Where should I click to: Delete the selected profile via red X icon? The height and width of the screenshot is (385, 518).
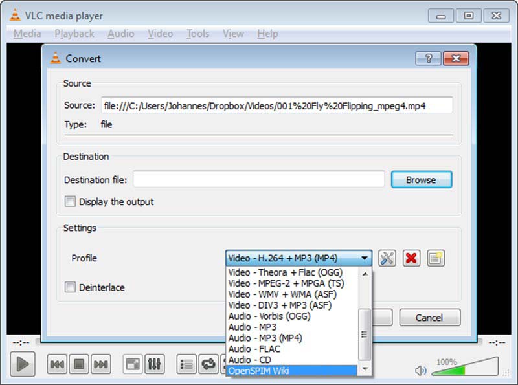tap(412, 258)
